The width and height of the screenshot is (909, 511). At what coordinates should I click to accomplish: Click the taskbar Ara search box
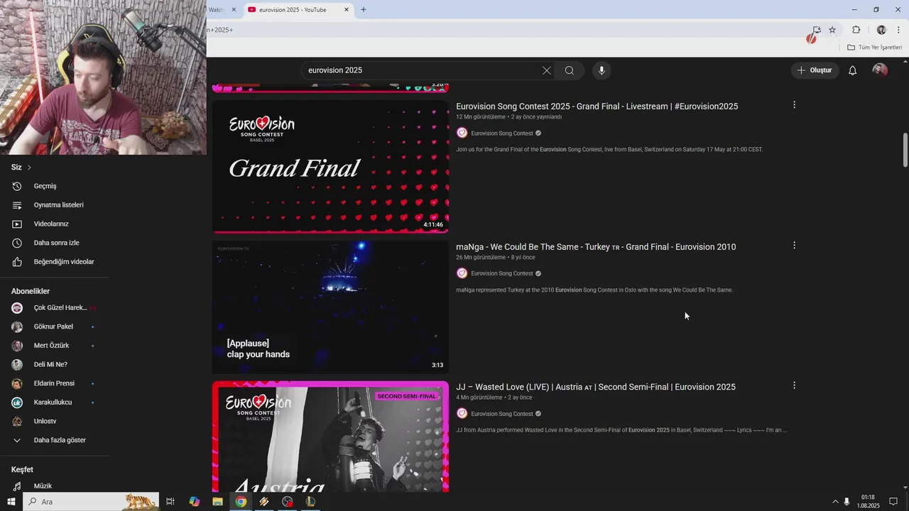[90, 502]
